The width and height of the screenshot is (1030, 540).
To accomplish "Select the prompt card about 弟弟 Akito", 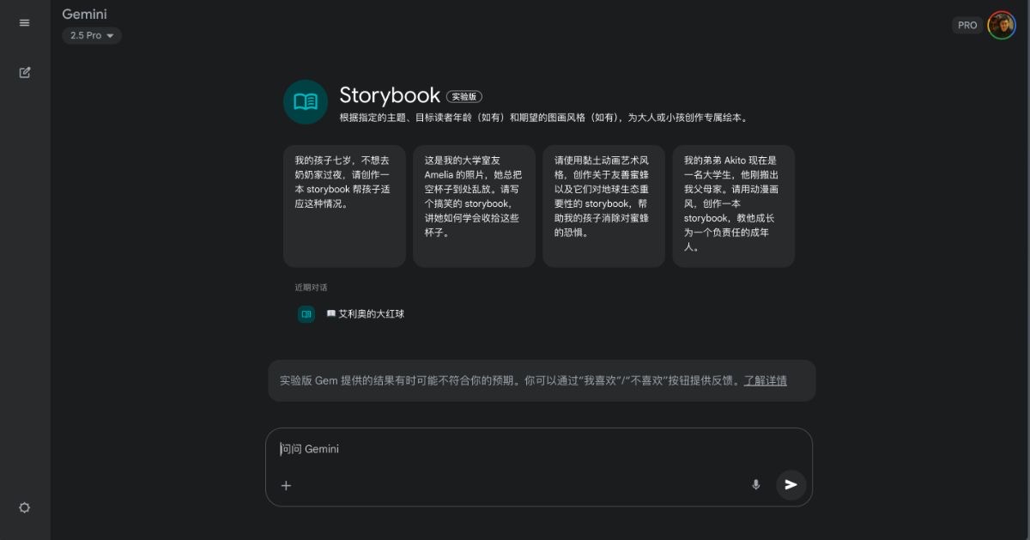I will click(x=733, y=206).
